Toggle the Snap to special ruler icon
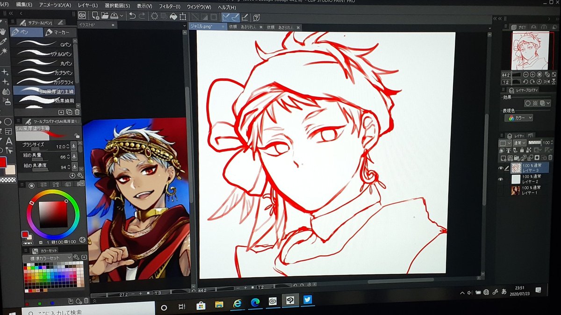 tap(235, 18)
